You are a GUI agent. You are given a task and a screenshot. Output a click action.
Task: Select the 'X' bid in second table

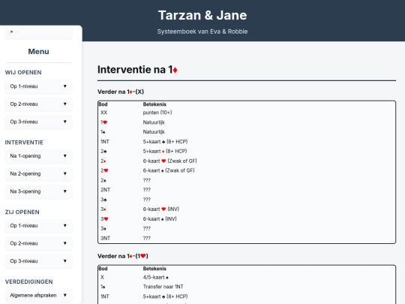coord(102,277)
